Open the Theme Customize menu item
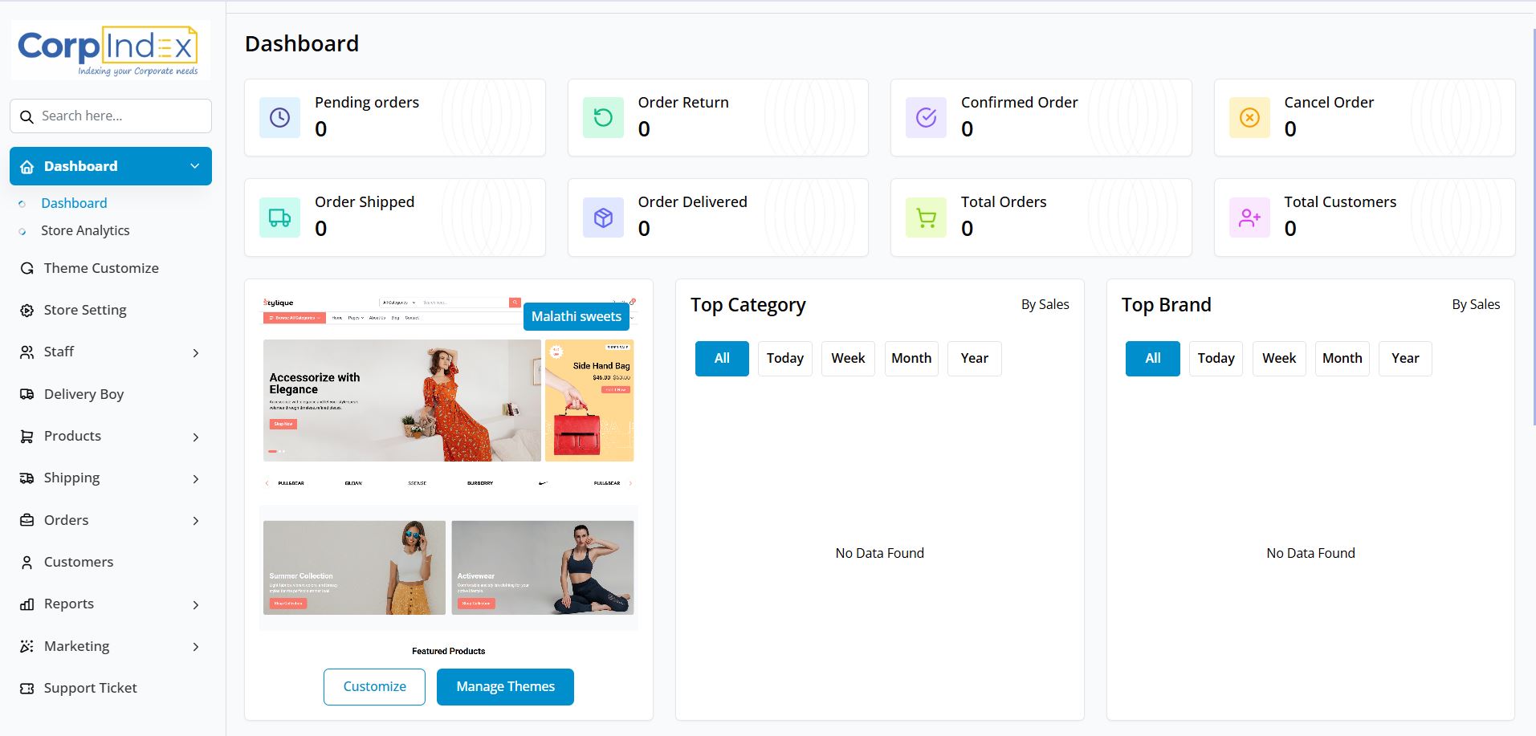Viewport: 1536px width, 736px height. tap(101, 268)
